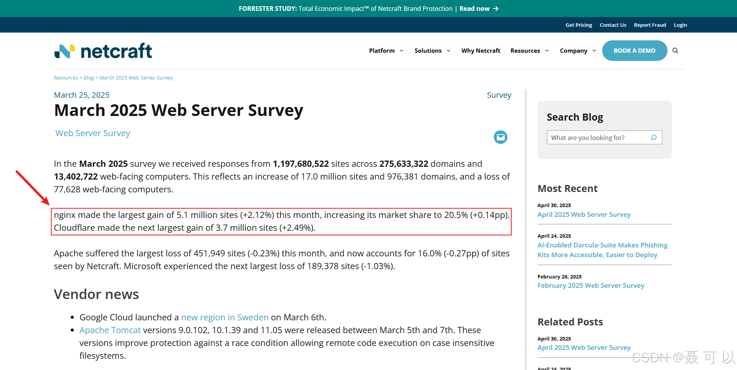Open the Resources menu

pyautogui.click(x=525, y=51)
